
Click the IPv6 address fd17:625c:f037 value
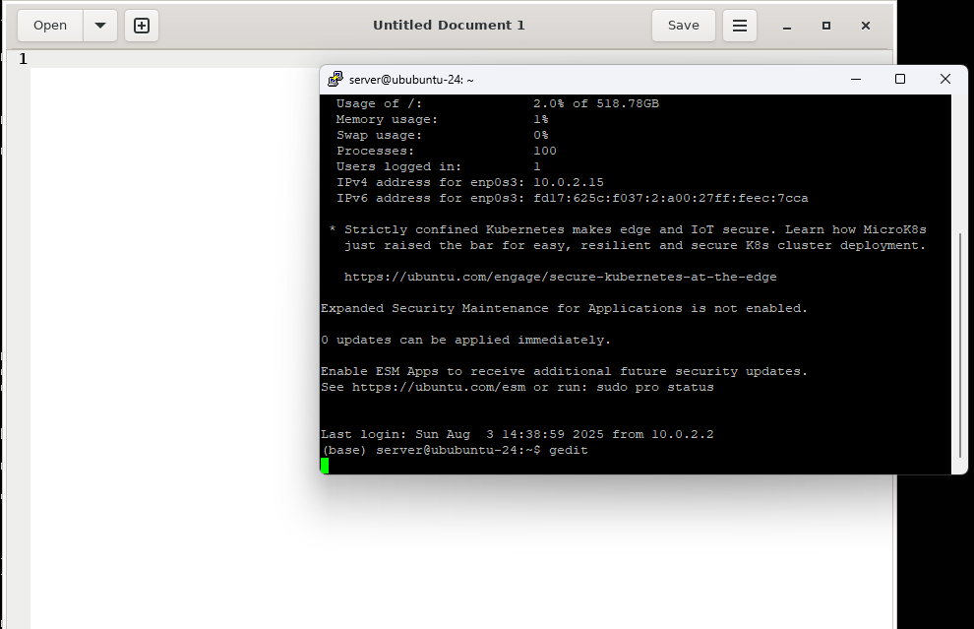[671, 198]
